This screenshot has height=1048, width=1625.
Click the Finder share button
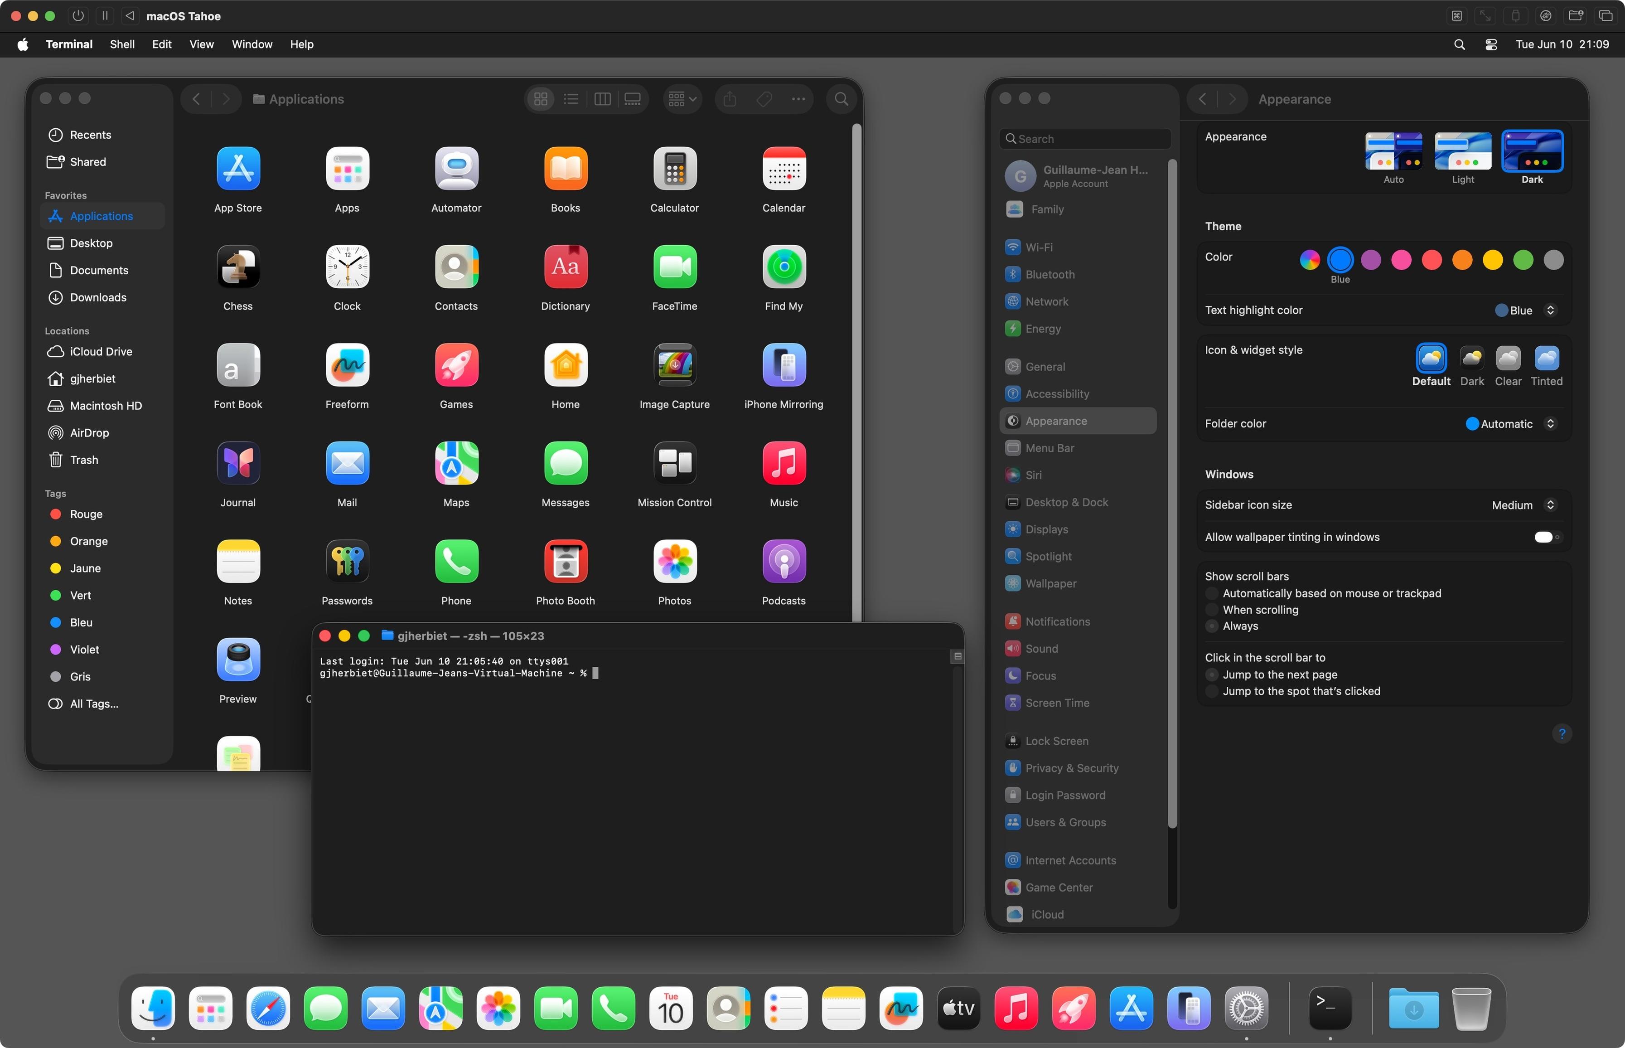tap(730, 99)
